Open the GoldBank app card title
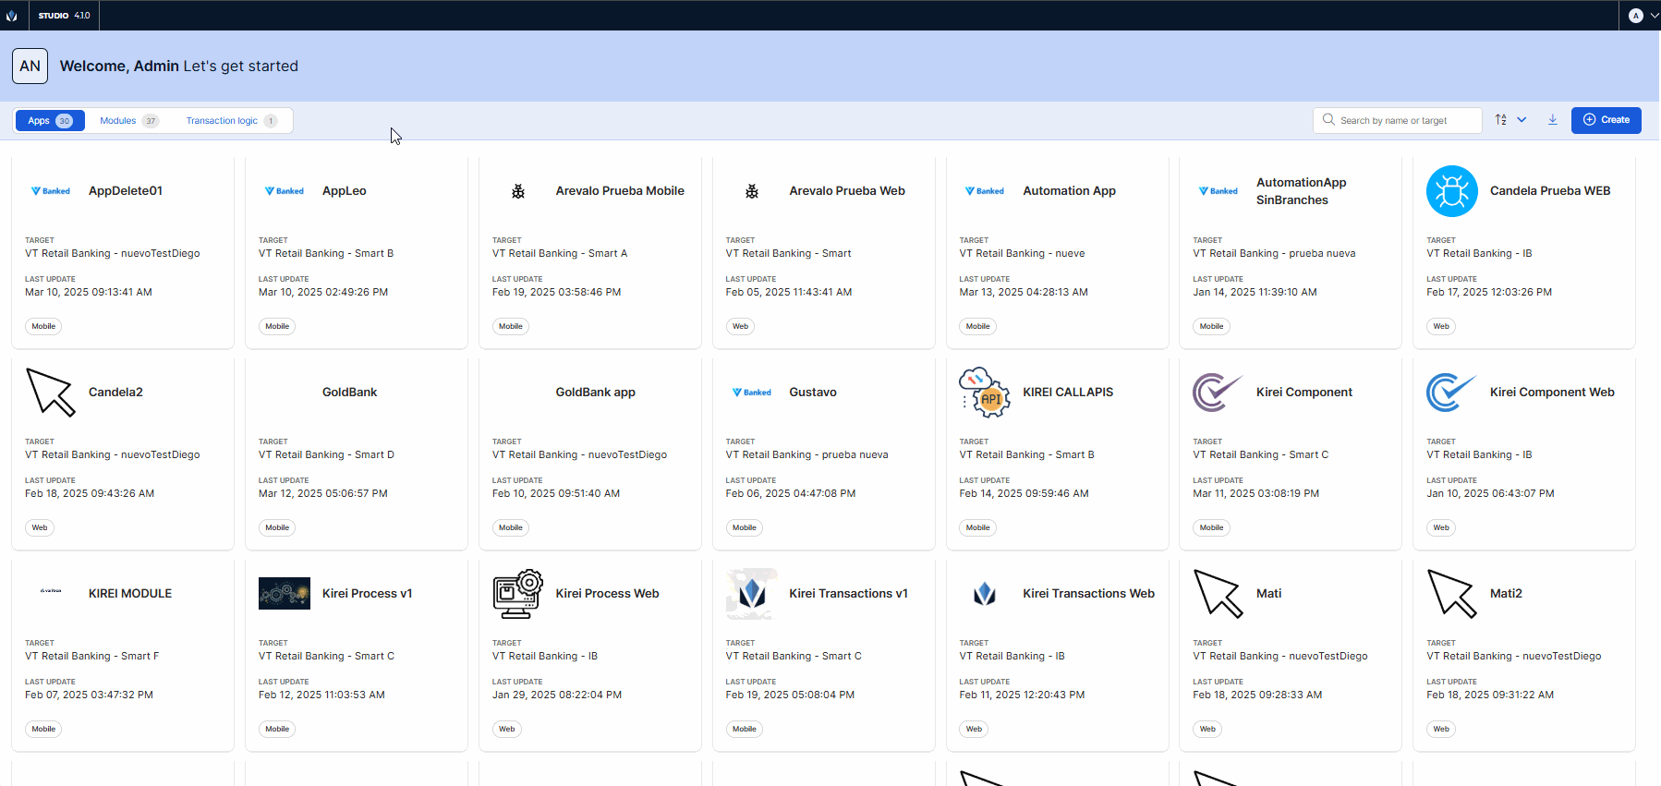The image size is (1661, 786). [595, 393]
